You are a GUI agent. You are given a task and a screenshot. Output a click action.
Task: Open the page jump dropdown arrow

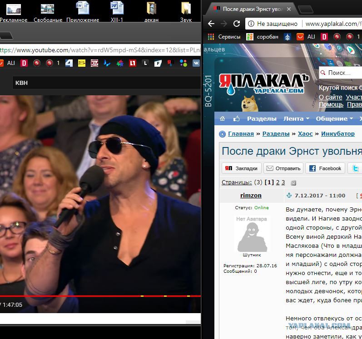293,183
